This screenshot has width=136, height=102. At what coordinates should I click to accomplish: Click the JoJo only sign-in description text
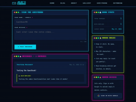104,87
